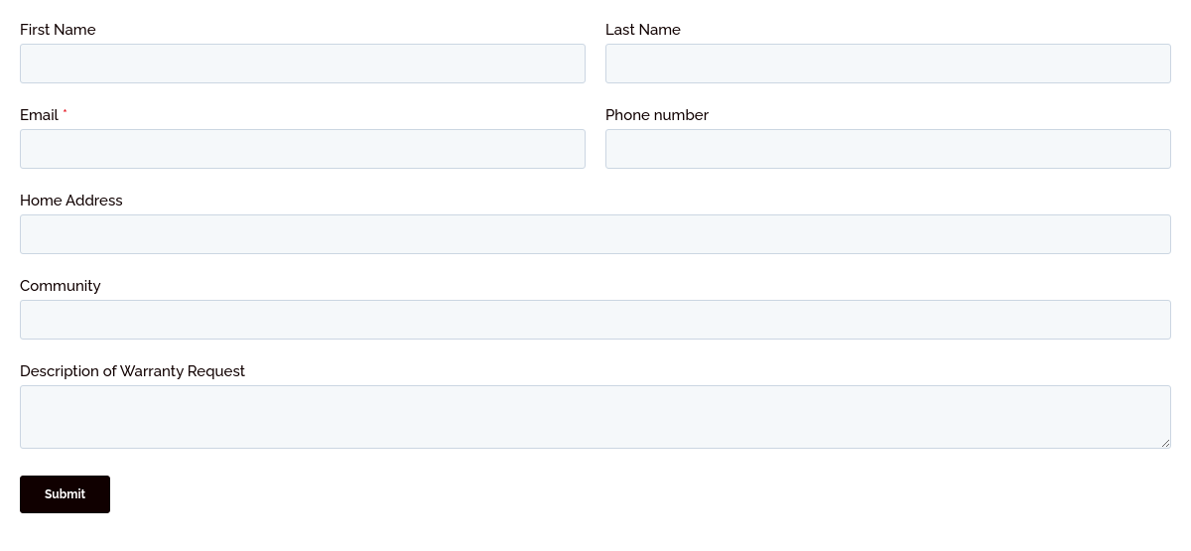This screenshot has height=551, width=1191.
Task: Click the First Name input field
Action: click(x=303, y=64)
